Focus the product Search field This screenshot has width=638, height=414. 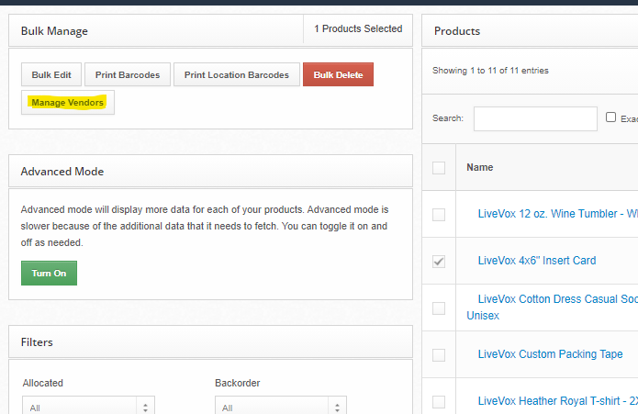[x=535, y=118]
